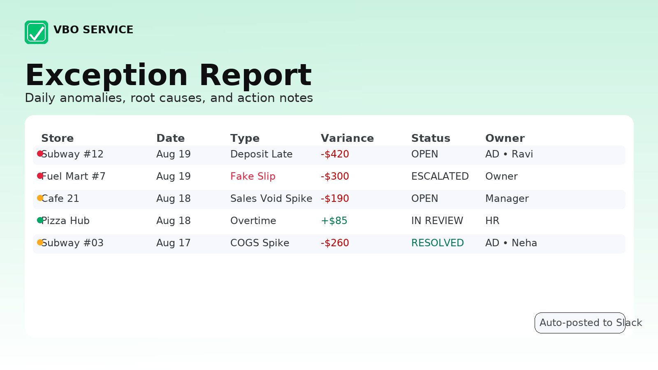Image resolution: width=658 pixels, height=370 pixels.
Task: Click the Aug 19 date for Fuel Mart #7
Action: [174, 176]
